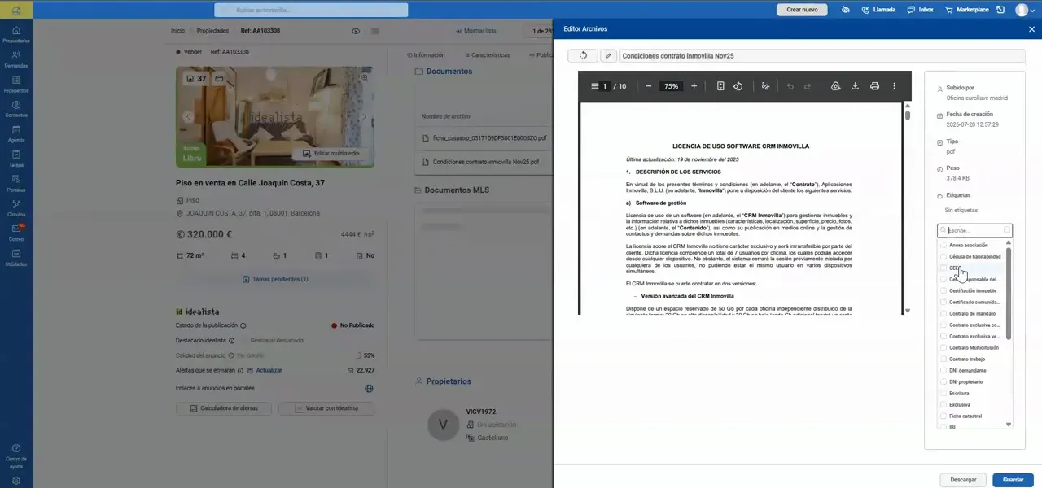Open Llamada in the top bar
The image size is (1042, 488).
point(878,10)
